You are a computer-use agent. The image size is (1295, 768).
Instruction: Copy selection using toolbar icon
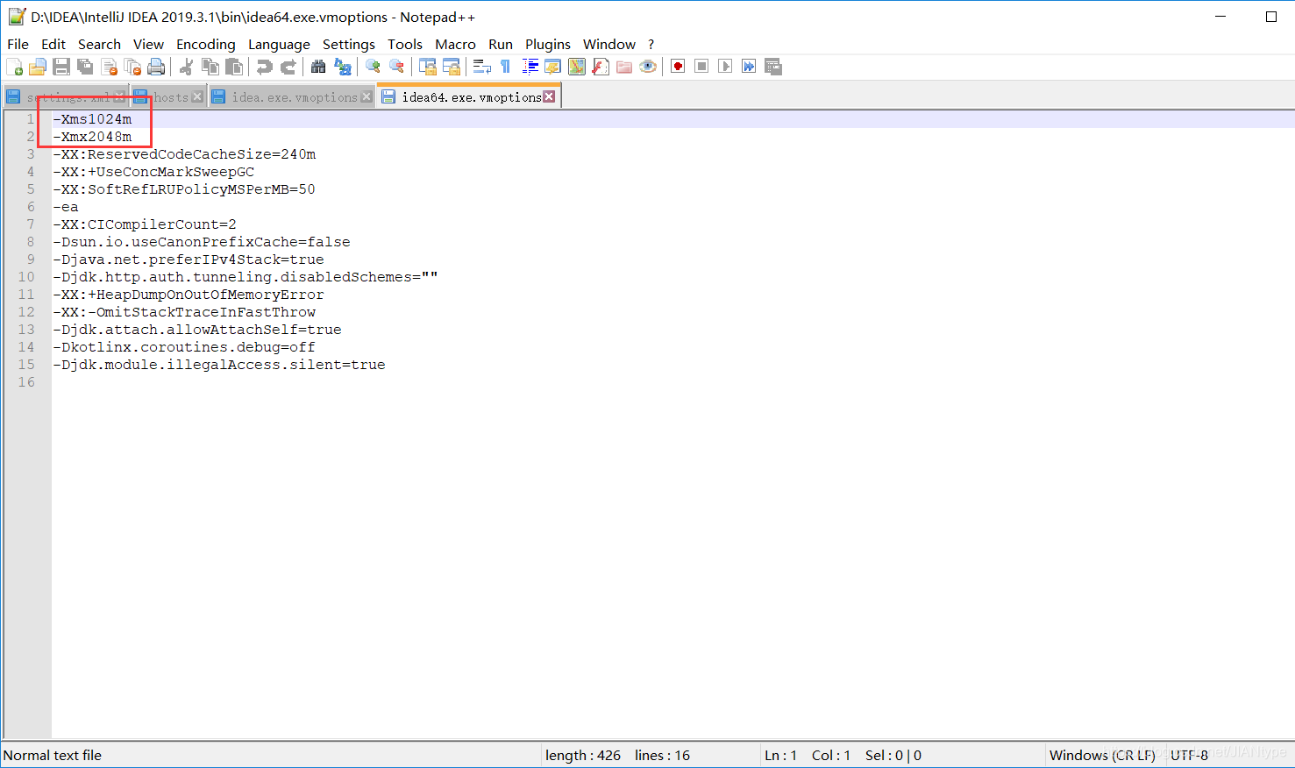pyautogui.click(x=210, y=67)
